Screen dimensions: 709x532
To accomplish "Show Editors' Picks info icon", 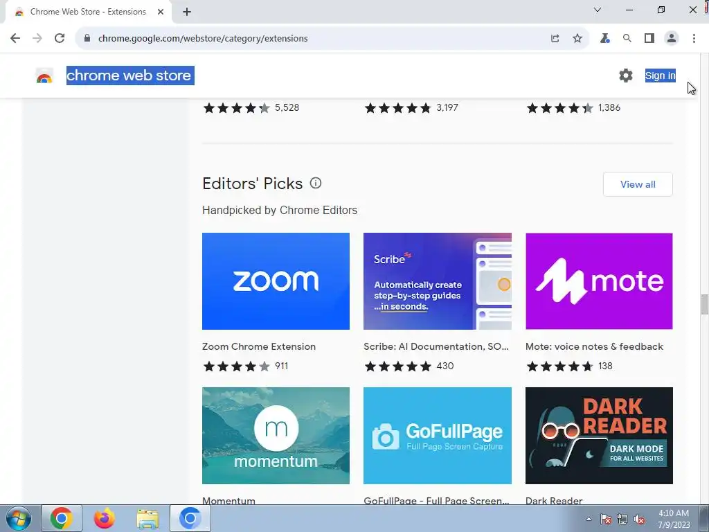I will coord(316,183).
